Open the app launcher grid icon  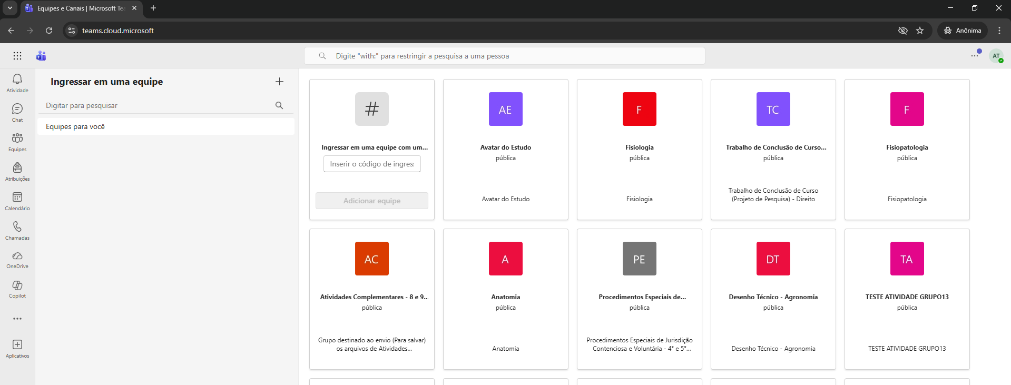pos(17,56)
